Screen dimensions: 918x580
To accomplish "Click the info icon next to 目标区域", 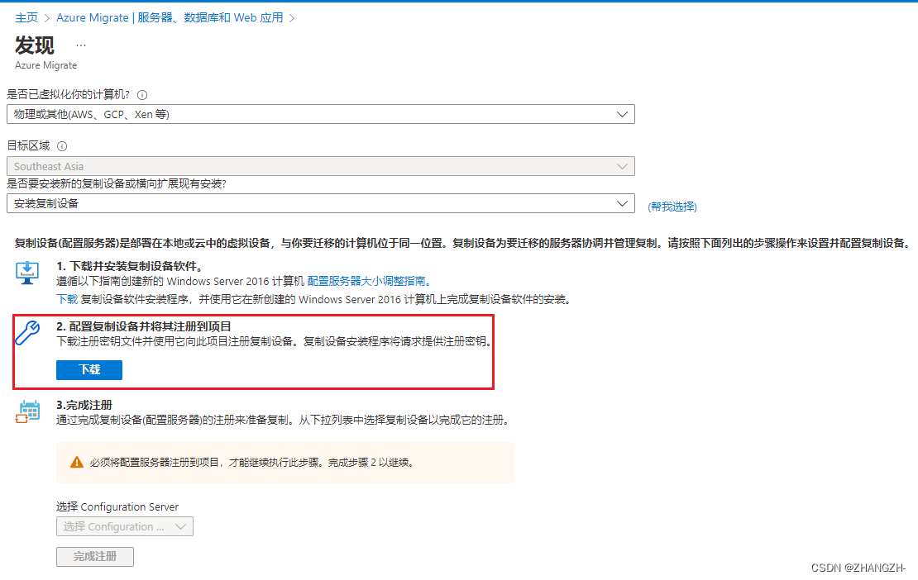I will click(x=62, y=146).
